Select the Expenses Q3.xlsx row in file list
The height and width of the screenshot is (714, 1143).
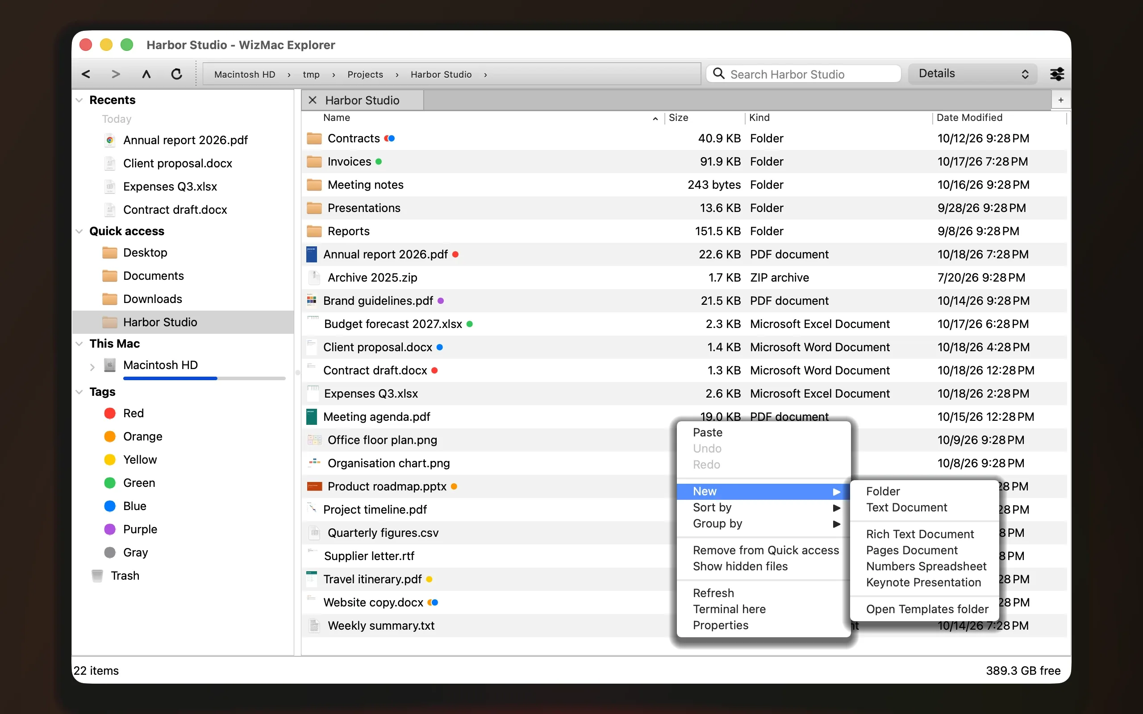coord(684,394)
